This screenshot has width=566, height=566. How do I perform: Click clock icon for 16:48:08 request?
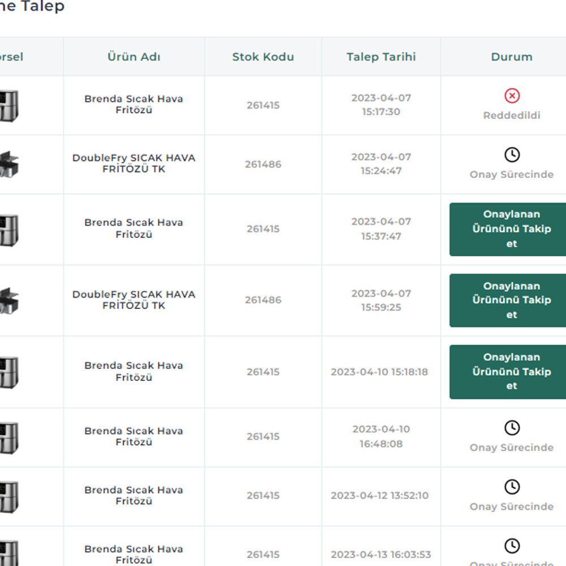(x=512, y=427)
